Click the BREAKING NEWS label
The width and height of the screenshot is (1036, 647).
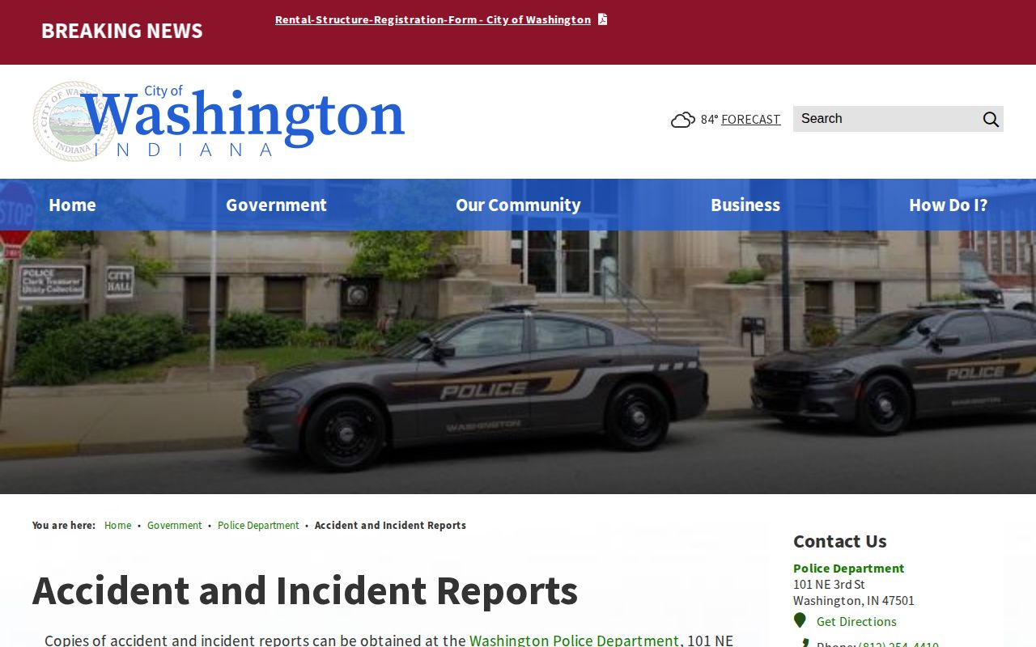point(122,31)
